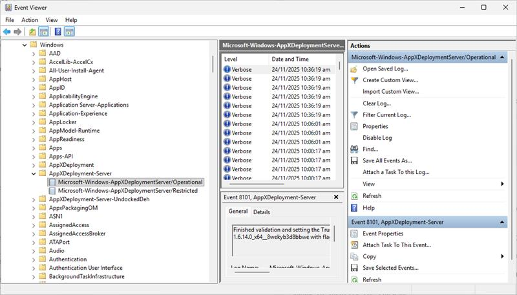
Task: Click the log Properties icon in Actions
Action: [354, 126]
